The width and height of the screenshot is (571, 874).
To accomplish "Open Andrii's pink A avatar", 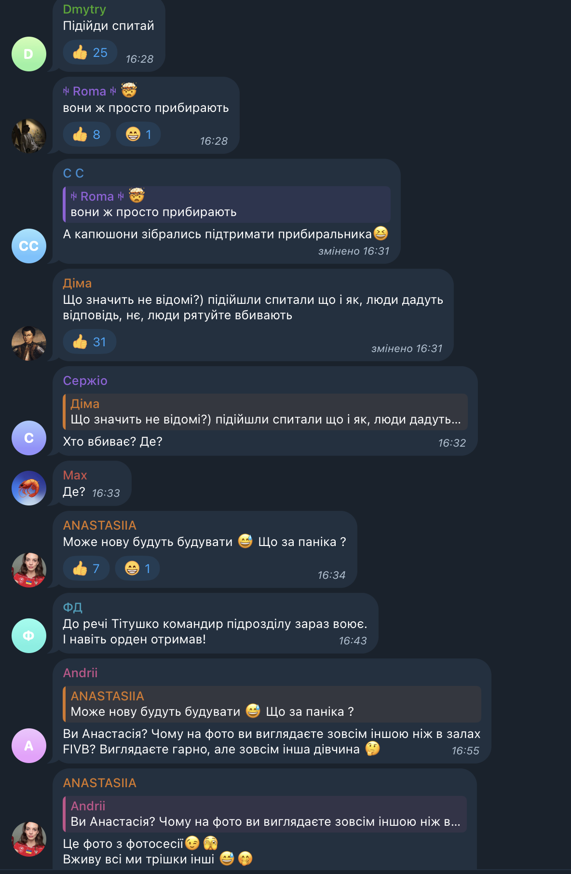I will click(29, 746).
